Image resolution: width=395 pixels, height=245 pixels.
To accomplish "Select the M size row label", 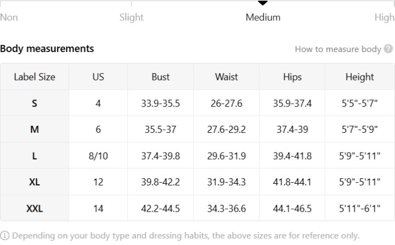I will (35, 130).
